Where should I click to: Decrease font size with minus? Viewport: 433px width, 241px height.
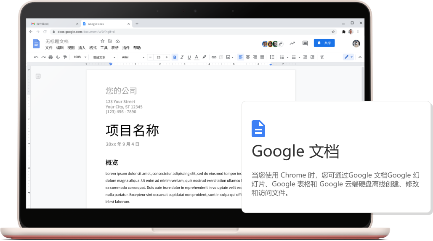(150, 57)
